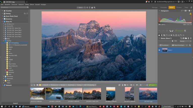Open the Export dropdown arrow
Image resolution: width=193 pixels, height=108 pixels.
click(x=156, y=85)
